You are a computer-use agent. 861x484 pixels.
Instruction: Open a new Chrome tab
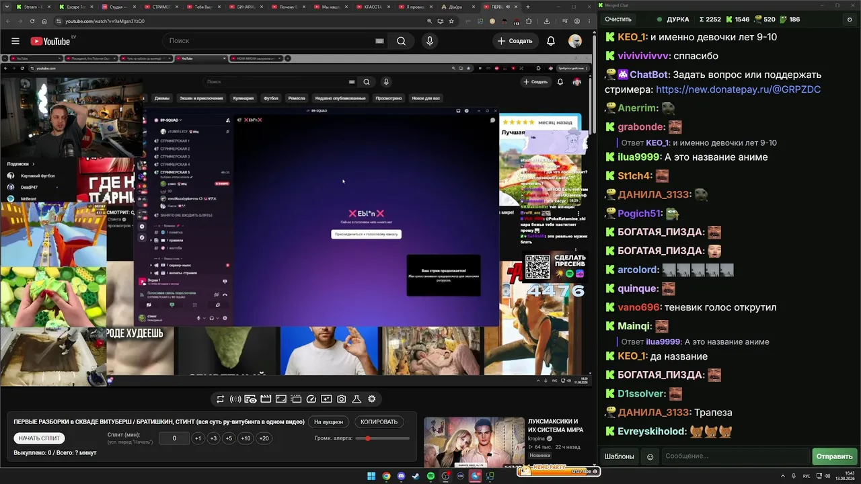point(528,7)
